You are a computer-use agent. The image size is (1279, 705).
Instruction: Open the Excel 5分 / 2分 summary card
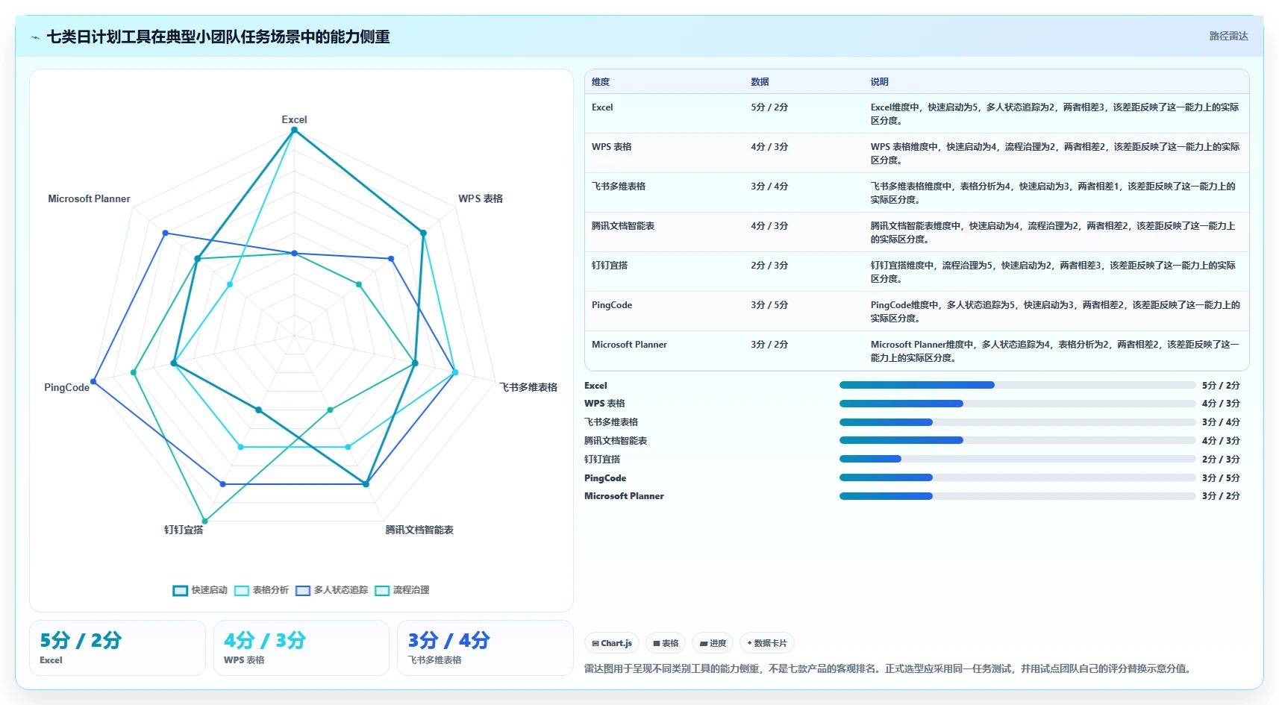117,648
